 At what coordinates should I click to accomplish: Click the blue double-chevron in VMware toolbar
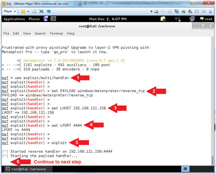151,11
